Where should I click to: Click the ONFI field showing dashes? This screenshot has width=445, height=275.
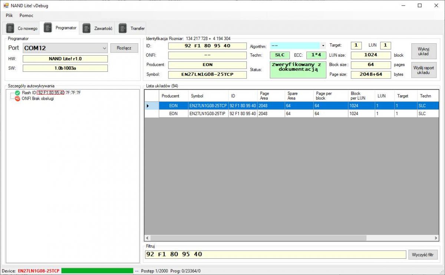pyautogui.click(x=207, y=55)
